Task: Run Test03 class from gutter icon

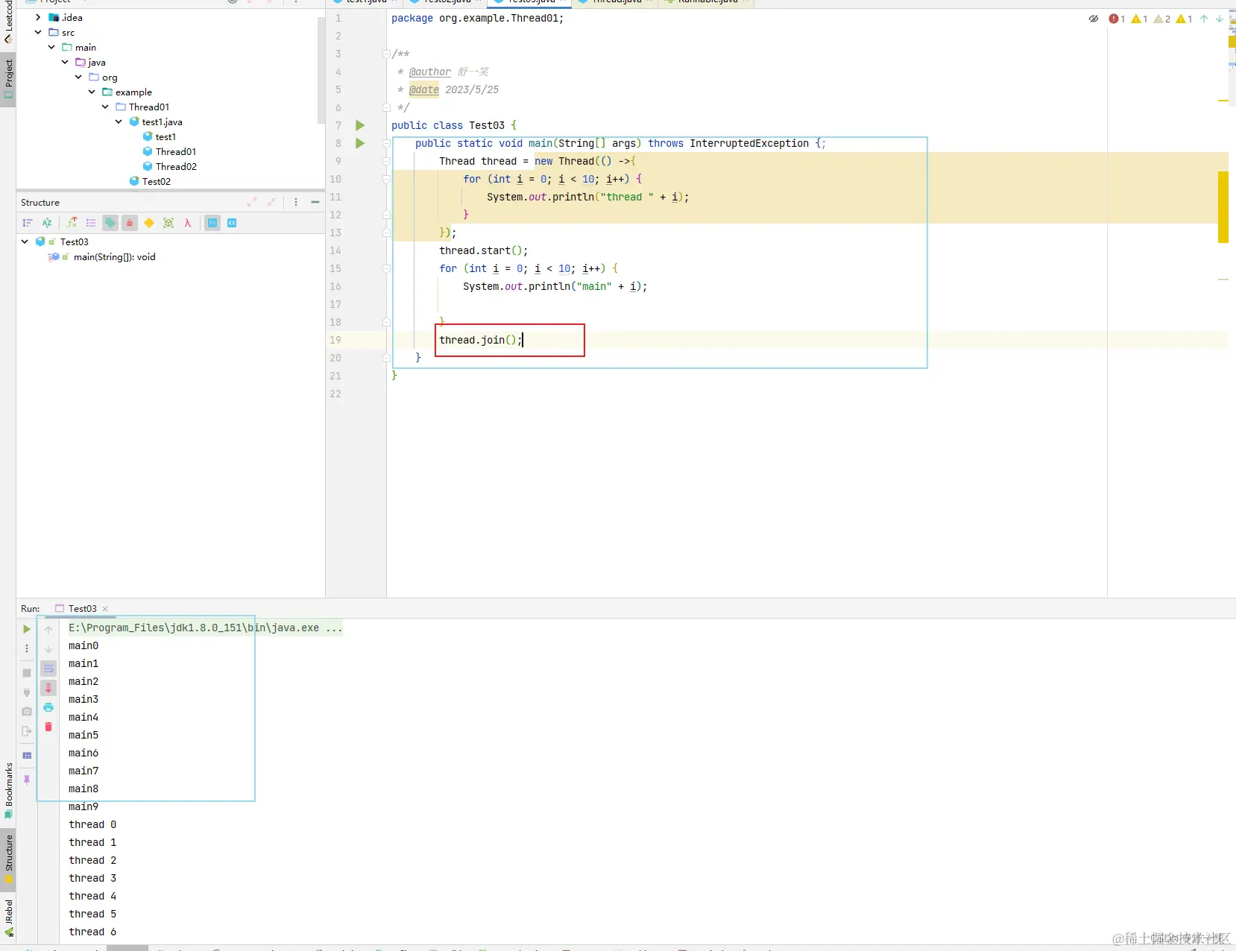Action: pos(360,125)
